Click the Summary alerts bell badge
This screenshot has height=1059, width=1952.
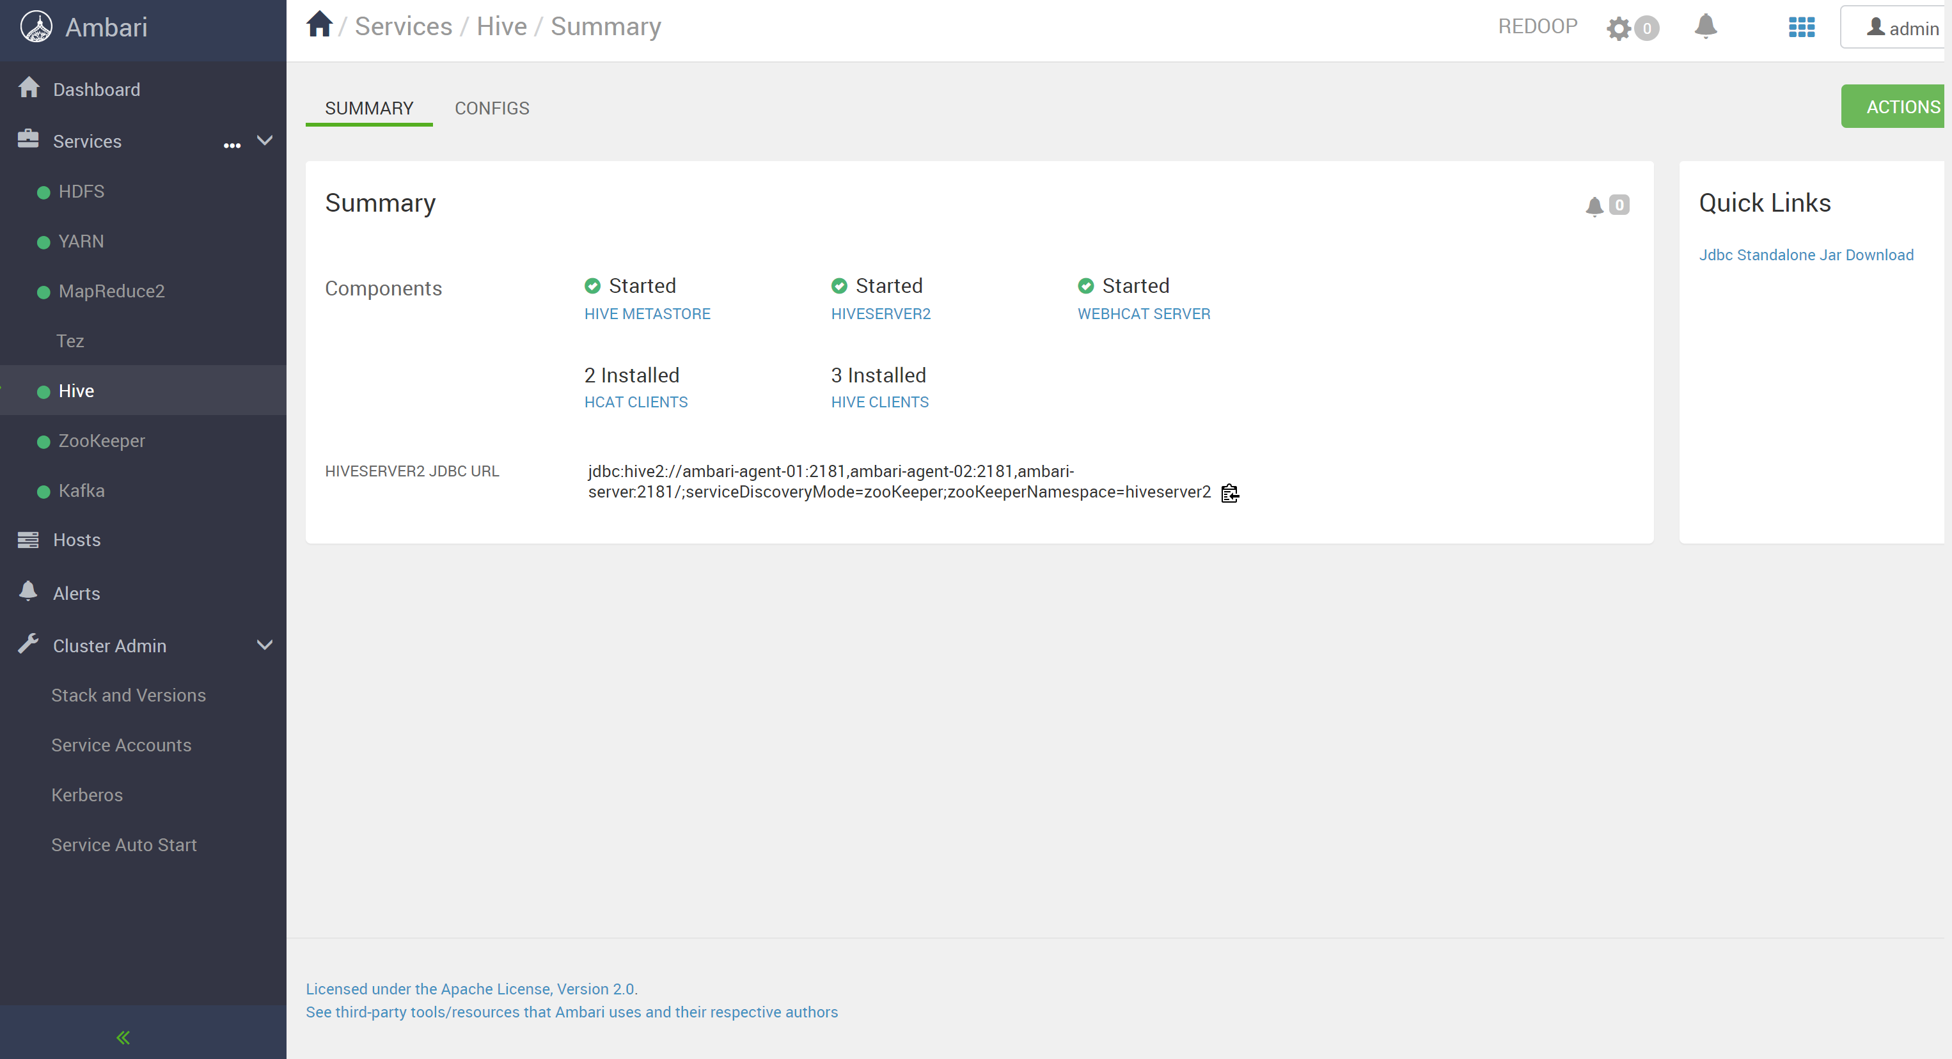pyautogui.click(x=1607, y=205)
